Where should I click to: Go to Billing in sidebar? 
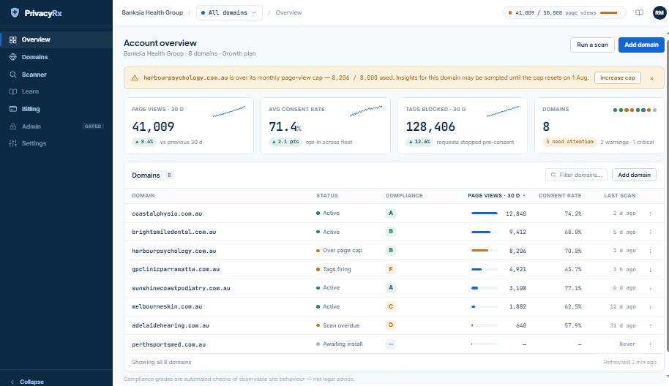click(56, 109)
